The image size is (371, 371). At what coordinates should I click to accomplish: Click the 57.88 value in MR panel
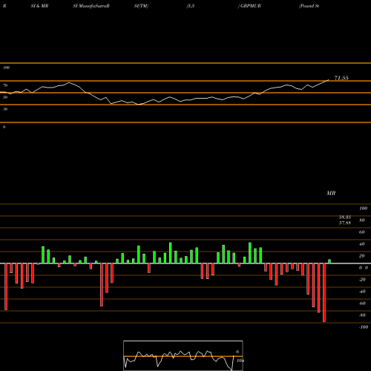pos(345,223)
